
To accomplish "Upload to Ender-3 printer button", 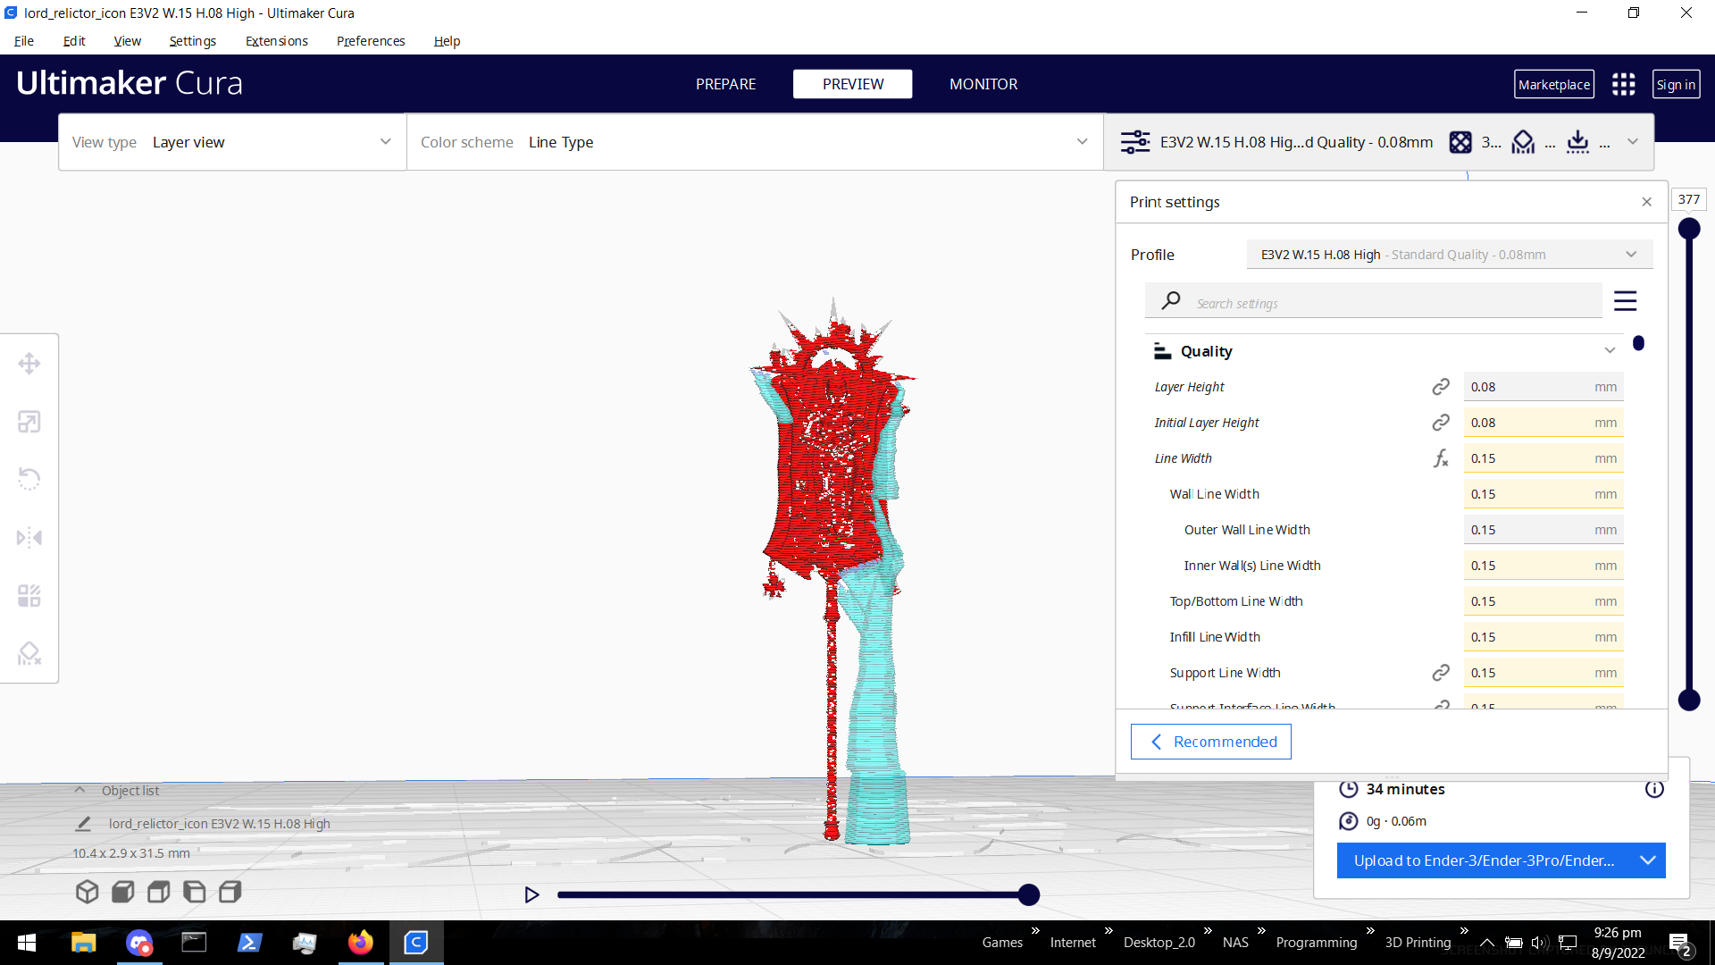I will (1484, 860).
